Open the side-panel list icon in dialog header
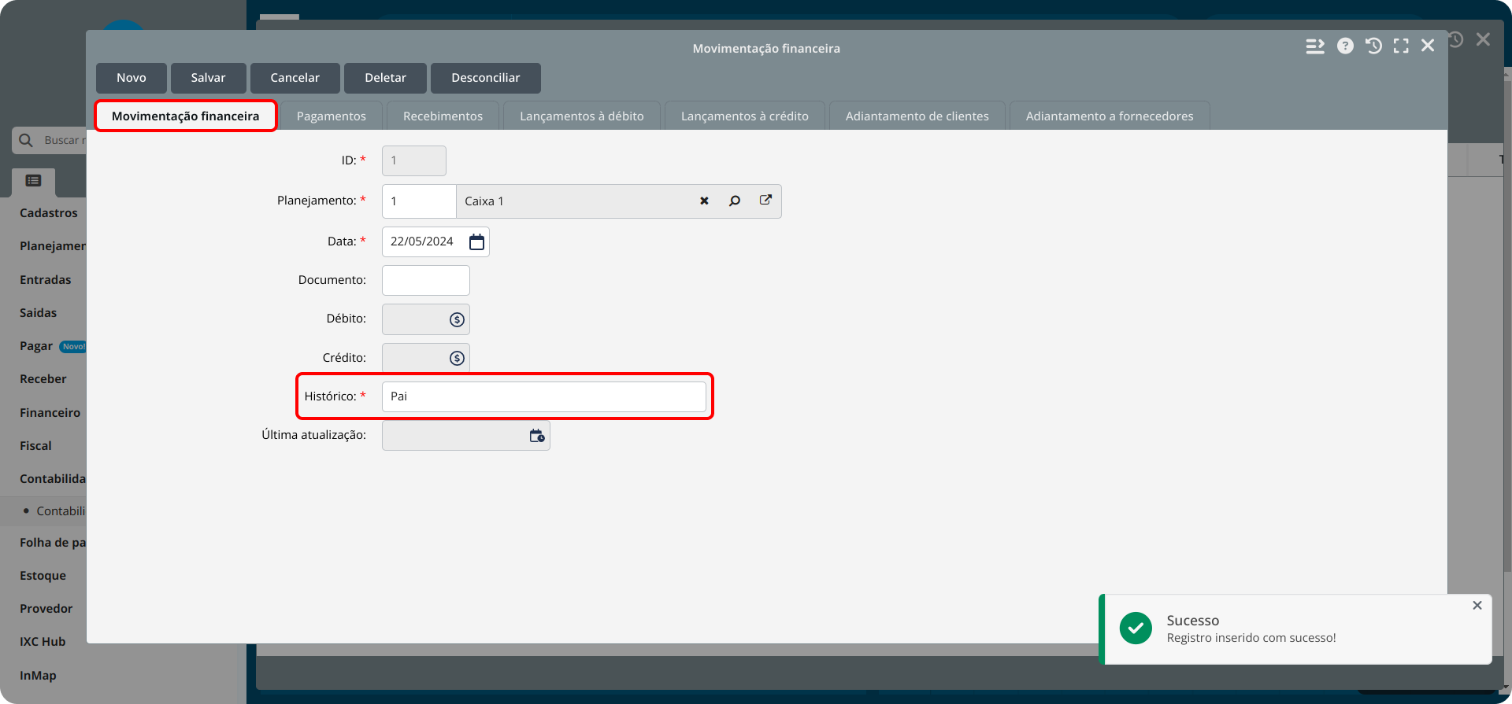The height and width of the screenshot is (704, 1512). coord(1315,46)
